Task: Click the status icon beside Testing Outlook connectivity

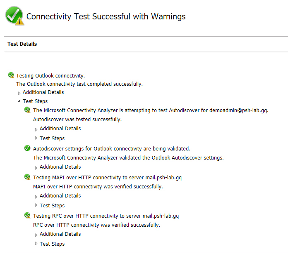Action: [11, 75]
